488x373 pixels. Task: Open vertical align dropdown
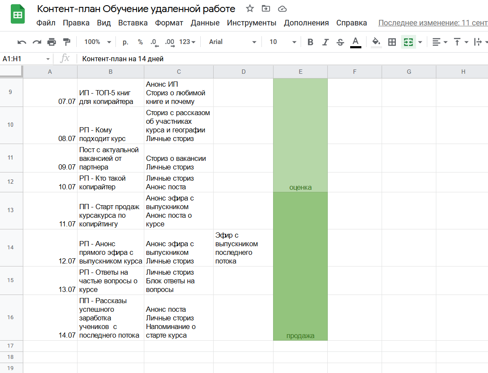(x=461, y=42)
